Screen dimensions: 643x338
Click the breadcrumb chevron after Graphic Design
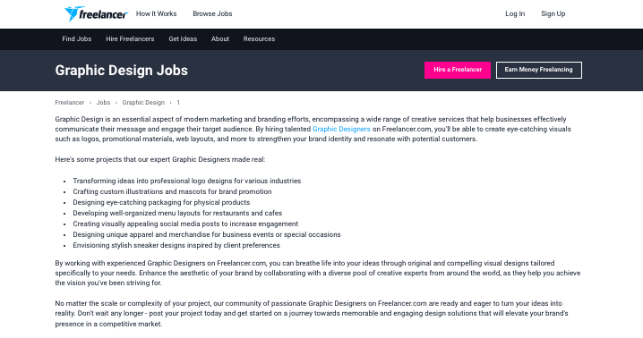pos(170,103)
